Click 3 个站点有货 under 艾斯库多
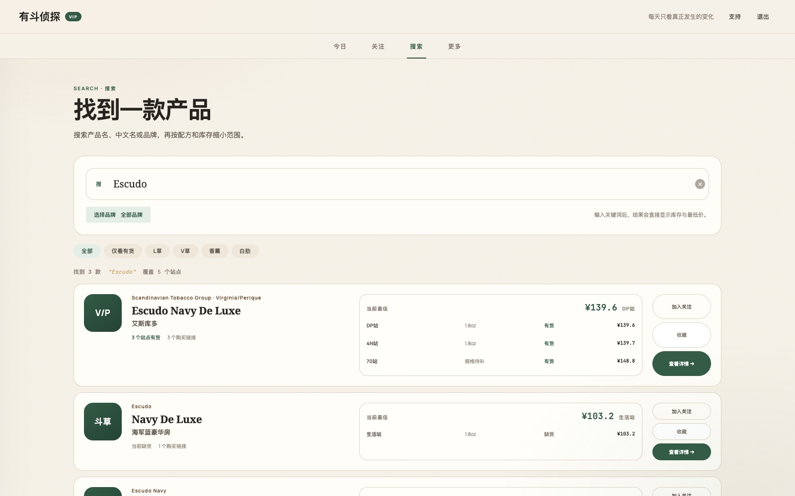The width and height of the screenshot is (795, 496). 146,338
